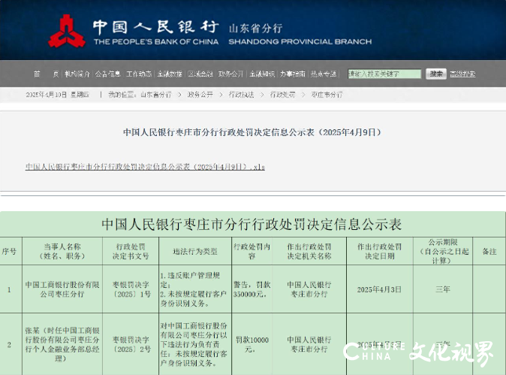Viewport: 506px width, 375px height.
Task: Open the 金融知识 menu item
Action: tap(262, 74)
